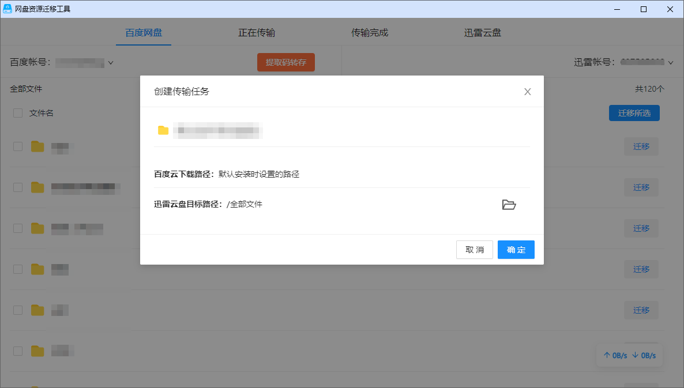This screenshot has height=388, width=684.
Task: Click the 迁移所选 button
Action: point(634,113)
